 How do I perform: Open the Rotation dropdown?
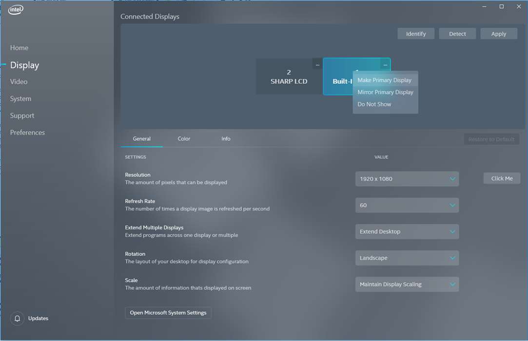coord(407,258)
